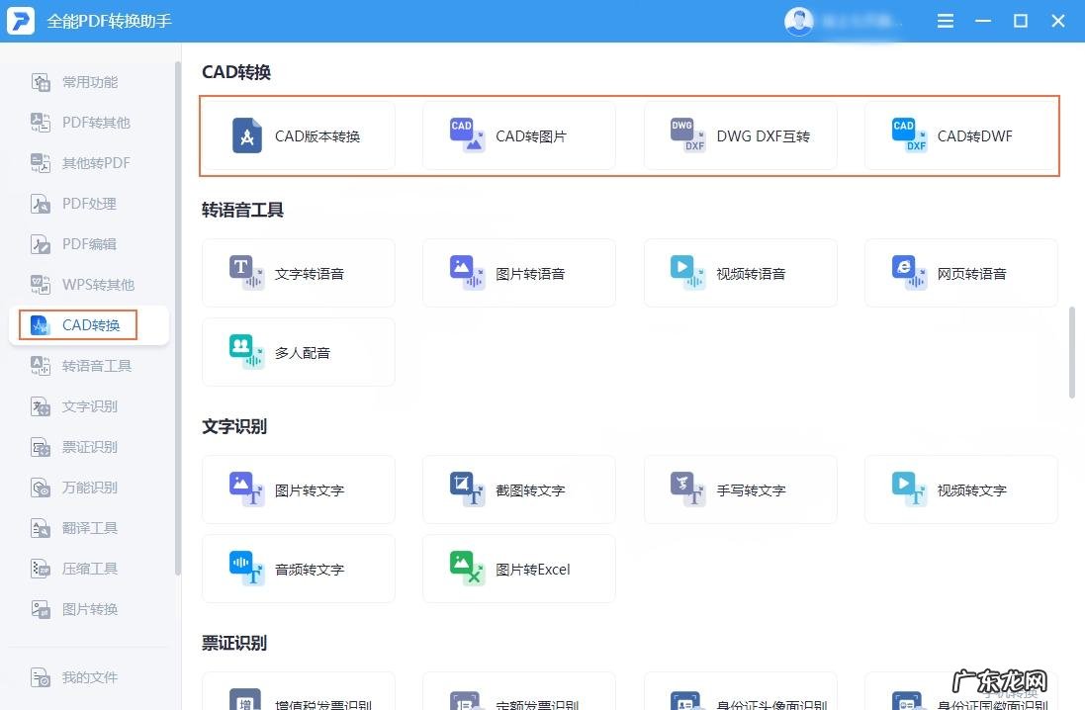Open the CAD版本转换 tool
Image resolution: width=1085 pixels, height=710 pixels.
(298, 136)
